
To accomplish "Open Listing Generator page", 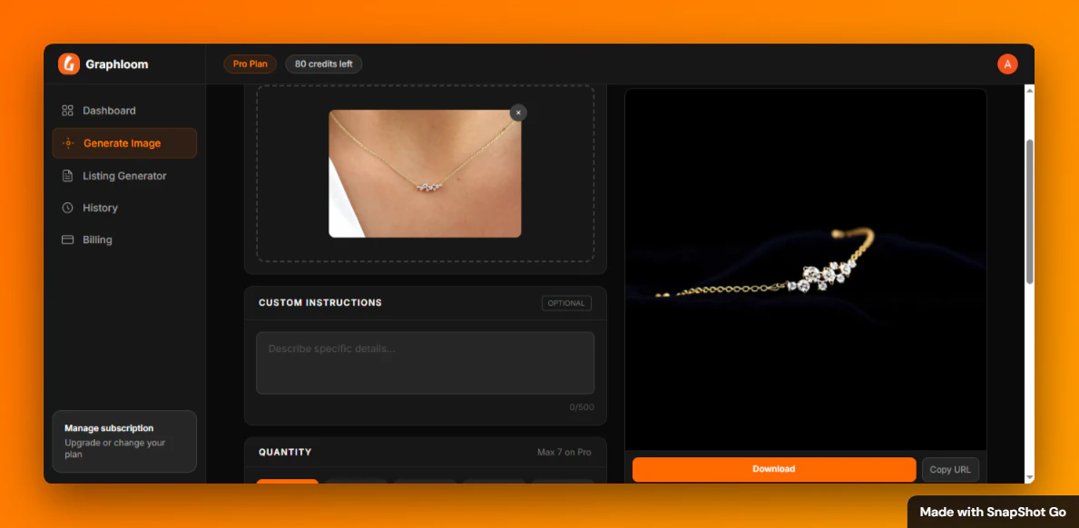I will pyautogui.click(x=124, y=176).
